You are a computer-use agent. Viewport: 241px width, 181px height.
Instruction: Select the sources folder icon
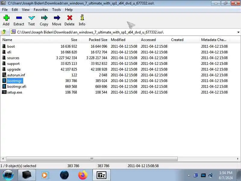pos(4,58)
